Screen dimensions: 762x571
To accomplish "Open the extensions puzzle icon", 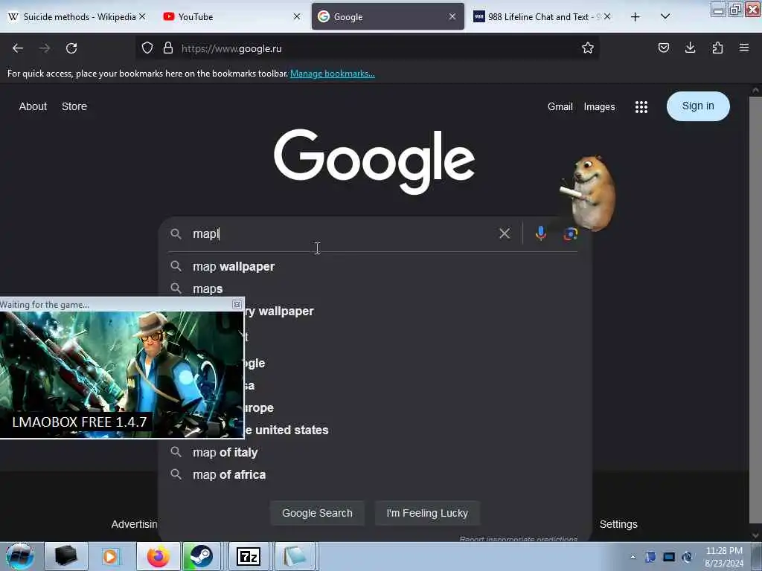I will [717, 48].
